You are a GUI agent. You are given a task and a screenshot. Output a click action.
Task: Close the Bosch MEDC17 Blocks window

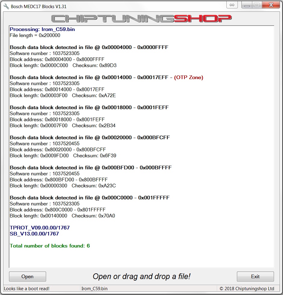pyautogui.click(x=271, y=5)
